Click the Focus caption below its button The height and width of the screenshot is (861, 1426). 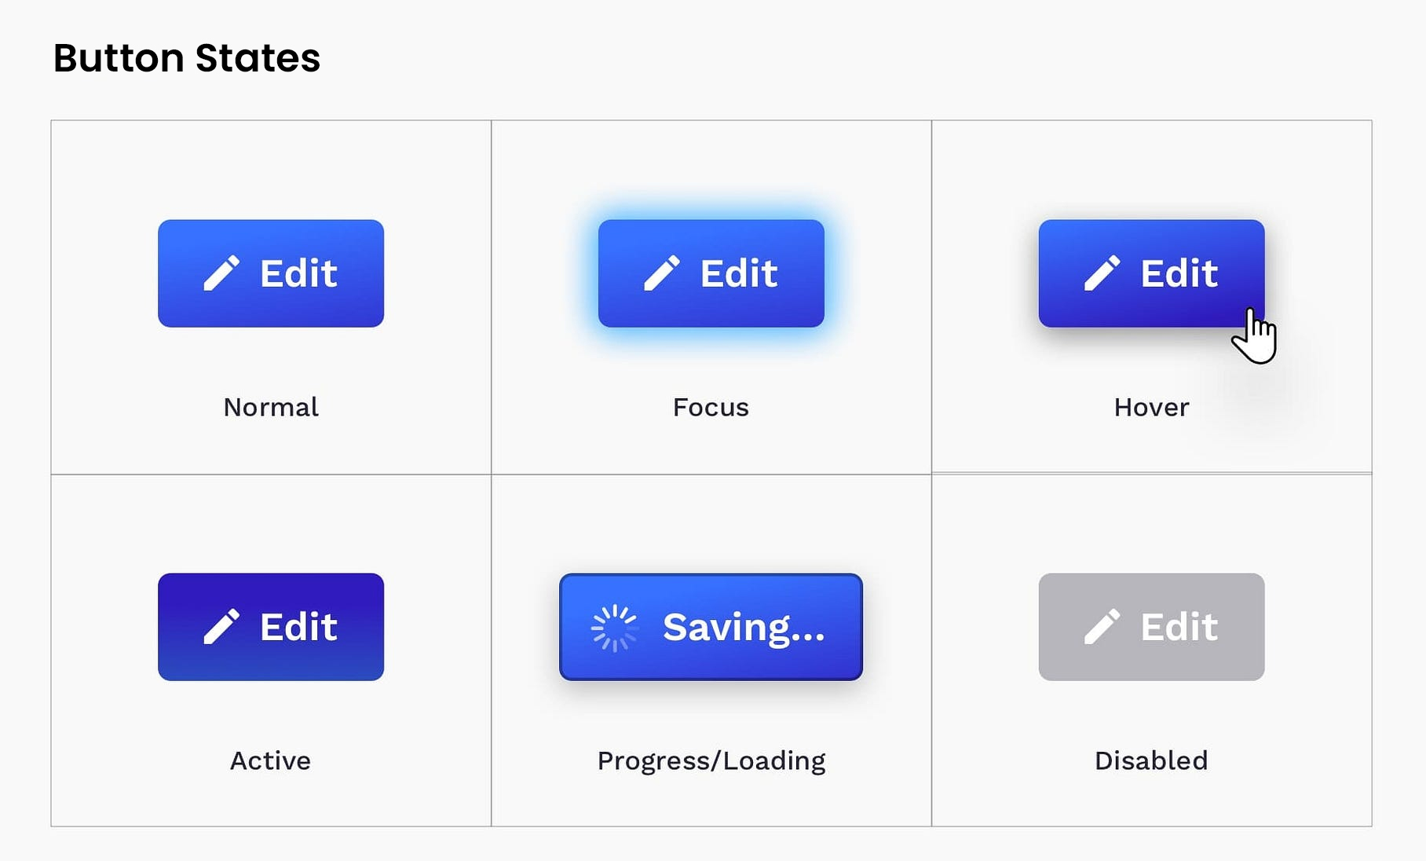(710, 407)
